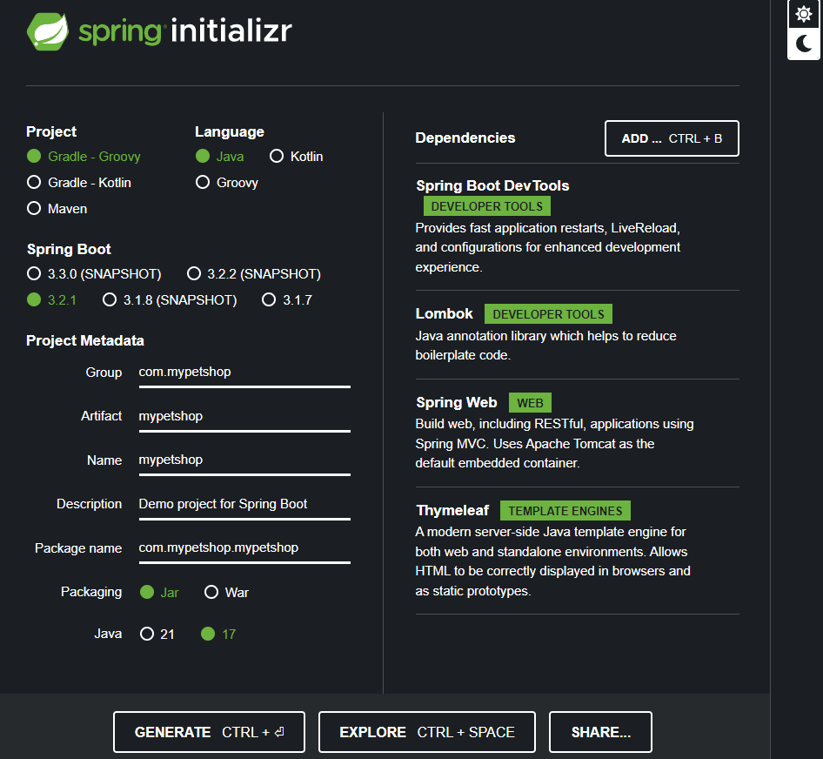This screenshot has height=759, width=823.
Task: Select Gradle - Groovy project type
Action: pos(84,157)
